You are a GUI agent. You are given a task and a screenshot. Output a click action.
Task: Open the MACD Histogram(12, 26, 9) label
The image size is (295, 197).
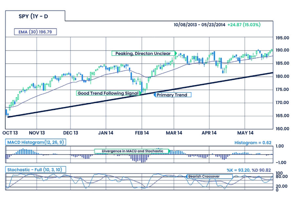coord(36,142)
